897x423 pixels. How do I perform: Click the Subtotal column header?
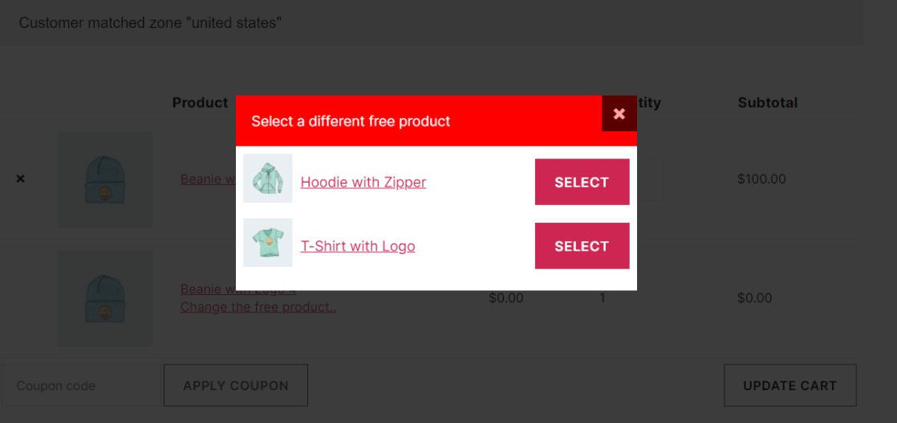click(x=767, y=103)
